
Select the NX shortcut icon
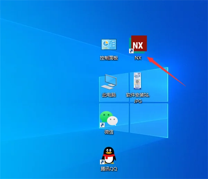pyautogui.click(x=138, y=44)
